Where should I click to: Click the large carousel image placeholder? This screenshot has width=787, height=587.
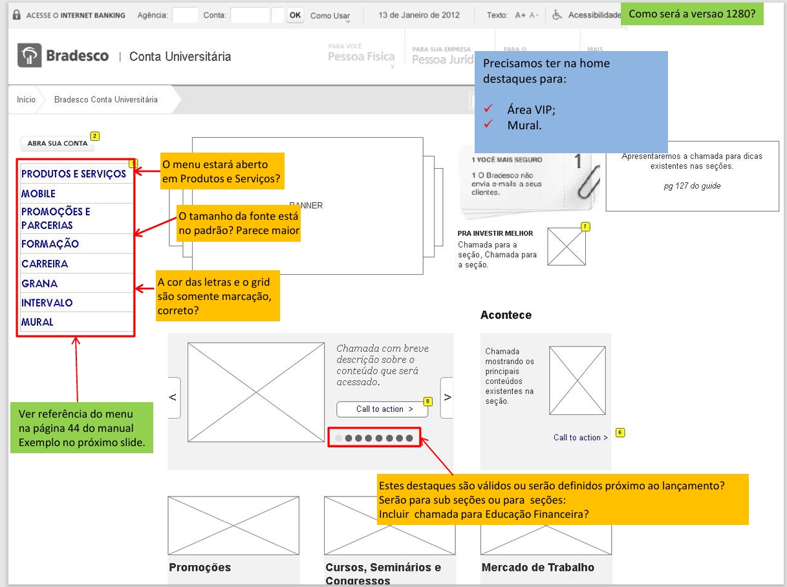pyautogui.click(x=256, y=392)
